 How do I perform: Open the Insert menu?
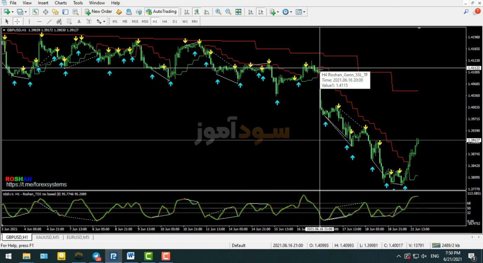coord(43,3)
